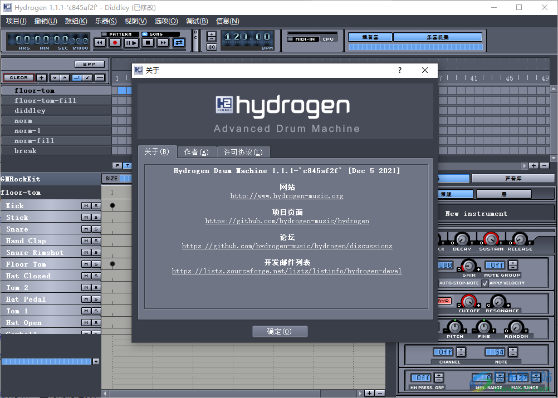Image resolution: width=558 pixels, height=398 pixels.
Task: Click the T button below the pattern list
Action: [x=128, y=165]
